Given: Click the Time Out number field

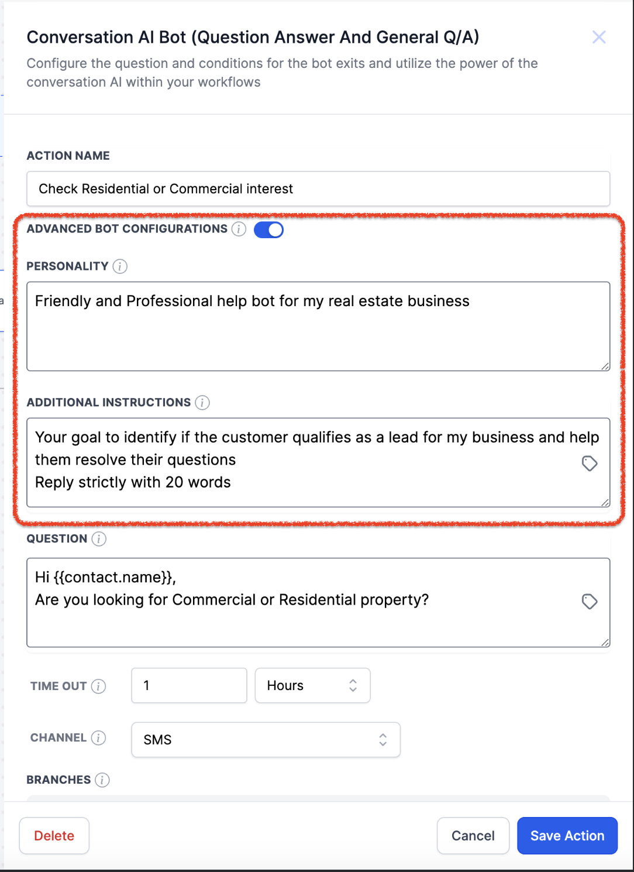Looking at the screenshot, I should coord(189,685).
